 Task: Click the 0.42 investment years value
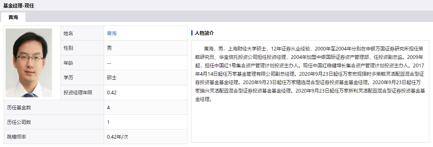[112, 93]
